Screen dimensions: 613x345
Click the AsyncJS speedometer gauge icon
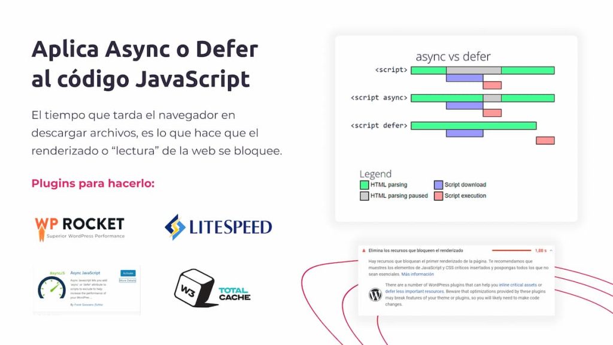click(x=52, y=287)
